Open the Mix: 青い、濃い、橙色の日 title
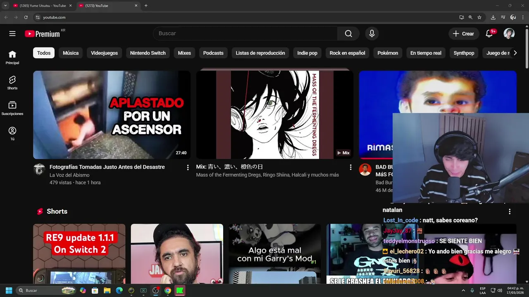Screen dimensions: 529x297 tap(229, 167)
